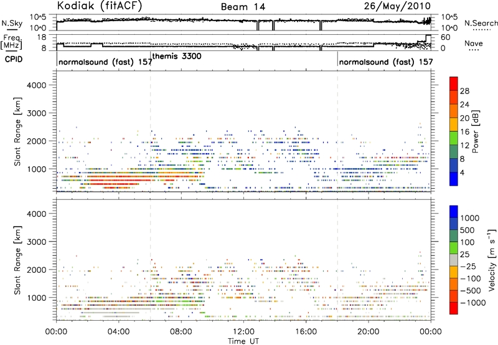The width and height of the screenshot is (498, 345).
Task: Click the '60' Nave axis value
Action: [445, 37]
